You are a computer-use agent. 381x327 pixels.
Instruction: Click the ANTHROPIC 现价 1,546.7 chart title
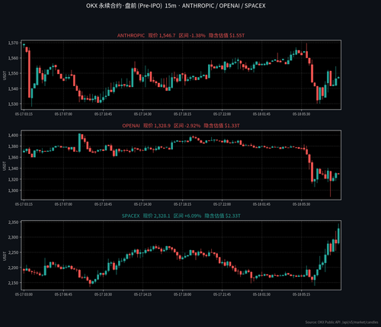[x=181, y=36]
